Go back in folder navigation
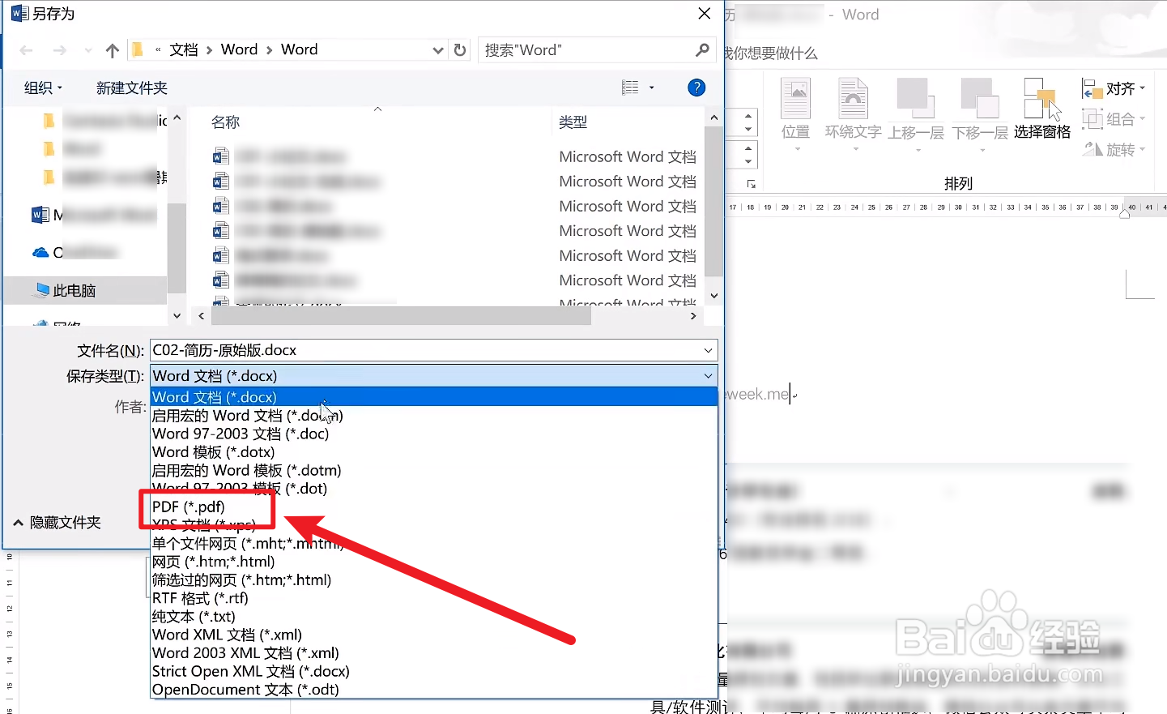 click(x=26, y=50)
